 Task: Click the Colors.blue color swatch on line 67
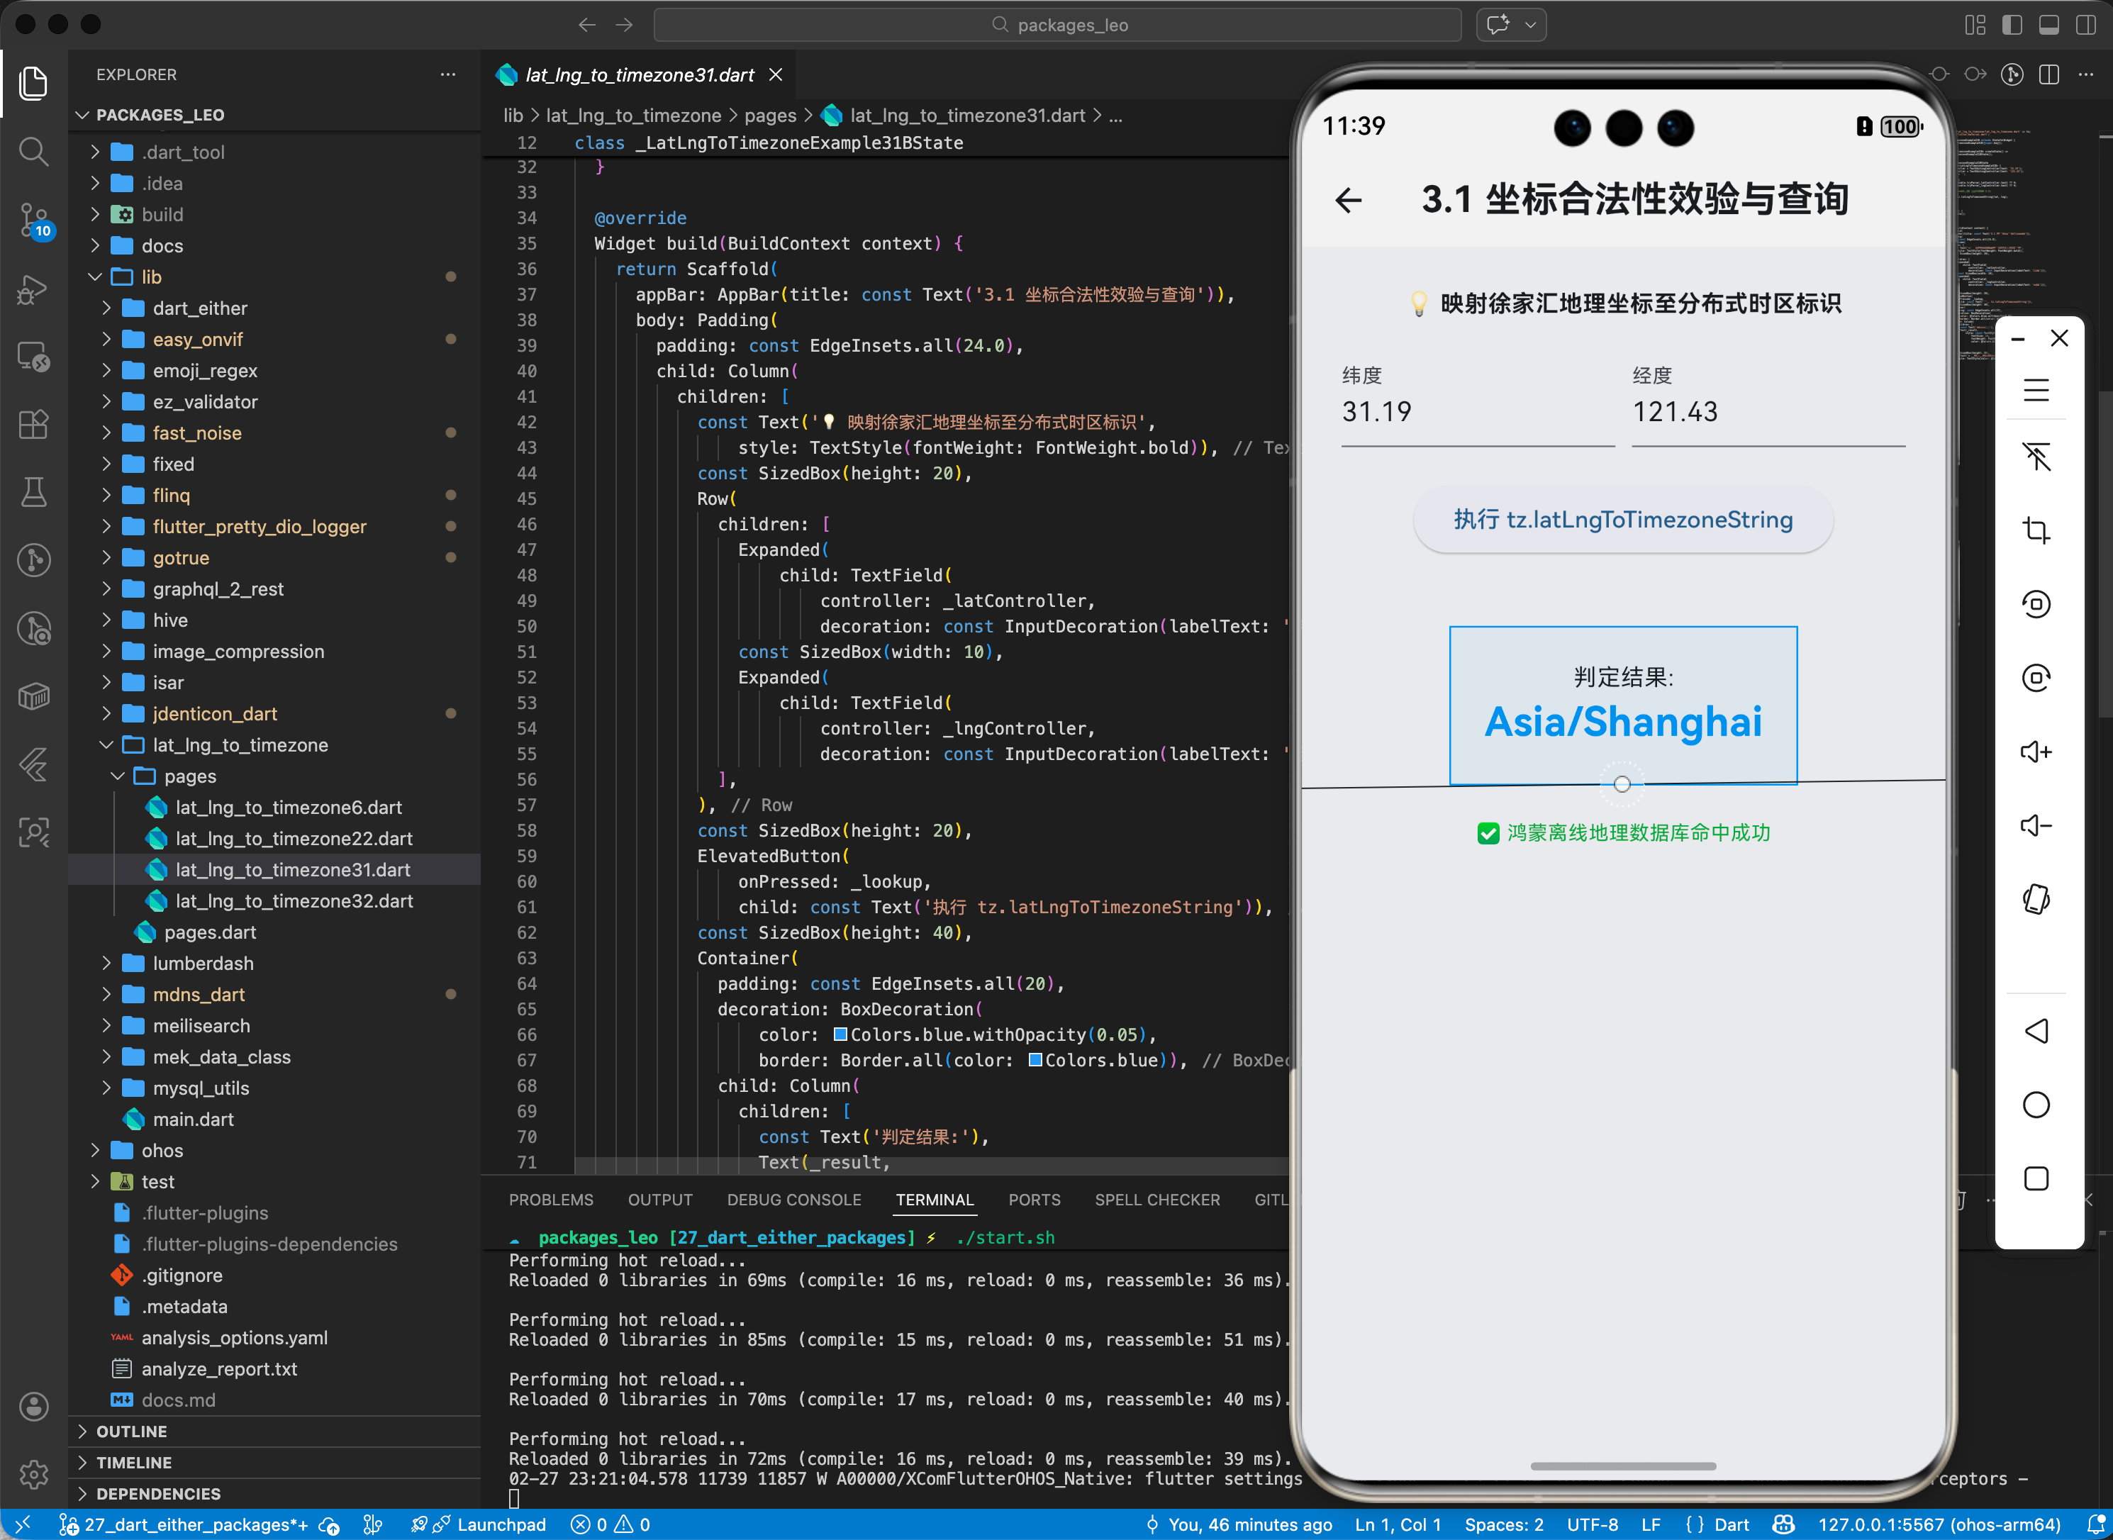coord(1035,1060)
